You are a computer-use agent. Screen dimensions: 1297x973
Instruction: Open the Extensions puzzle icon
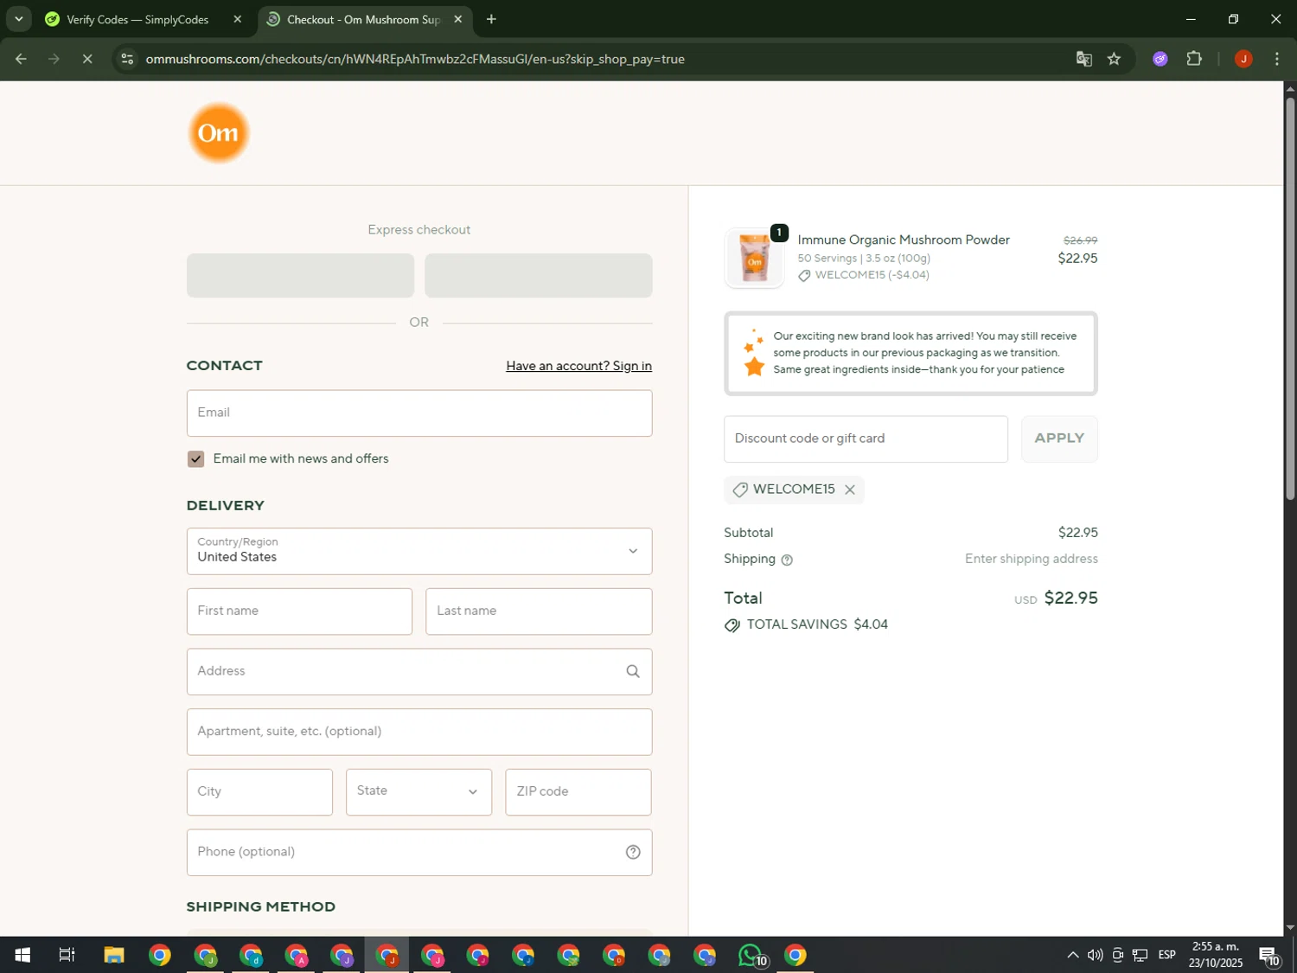1194,59
